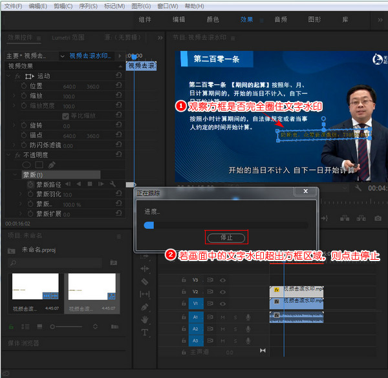Select the Lumetri 范围 panel tab
Viewport: 388px width, 378px height.
coord(68,37)
